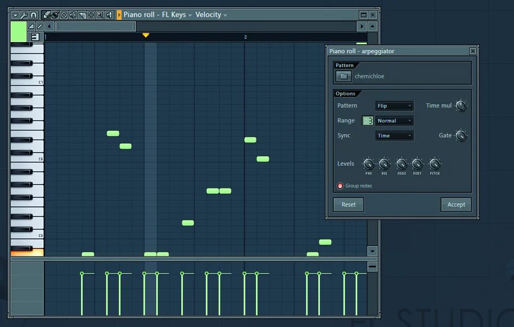The image size is (514, 327).
Task: Open the Piano roll - FL Keys channel dropdown
Action: (158, 15)
